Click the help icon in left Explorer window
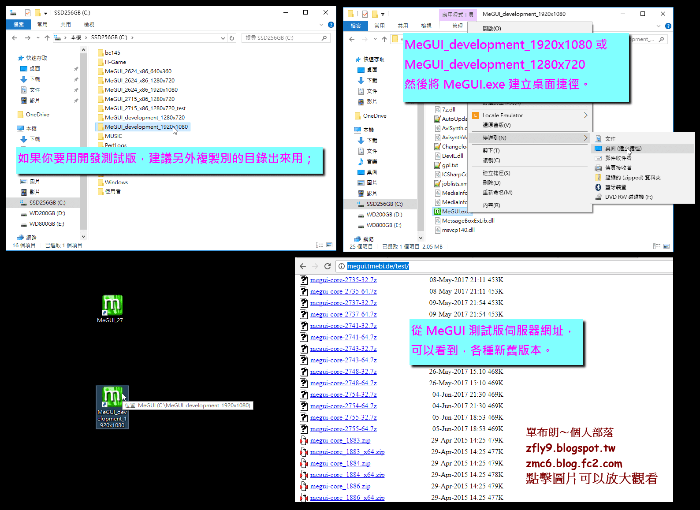Image resolution: width=700 pixels, height=510 pixels. pos(331,25)
